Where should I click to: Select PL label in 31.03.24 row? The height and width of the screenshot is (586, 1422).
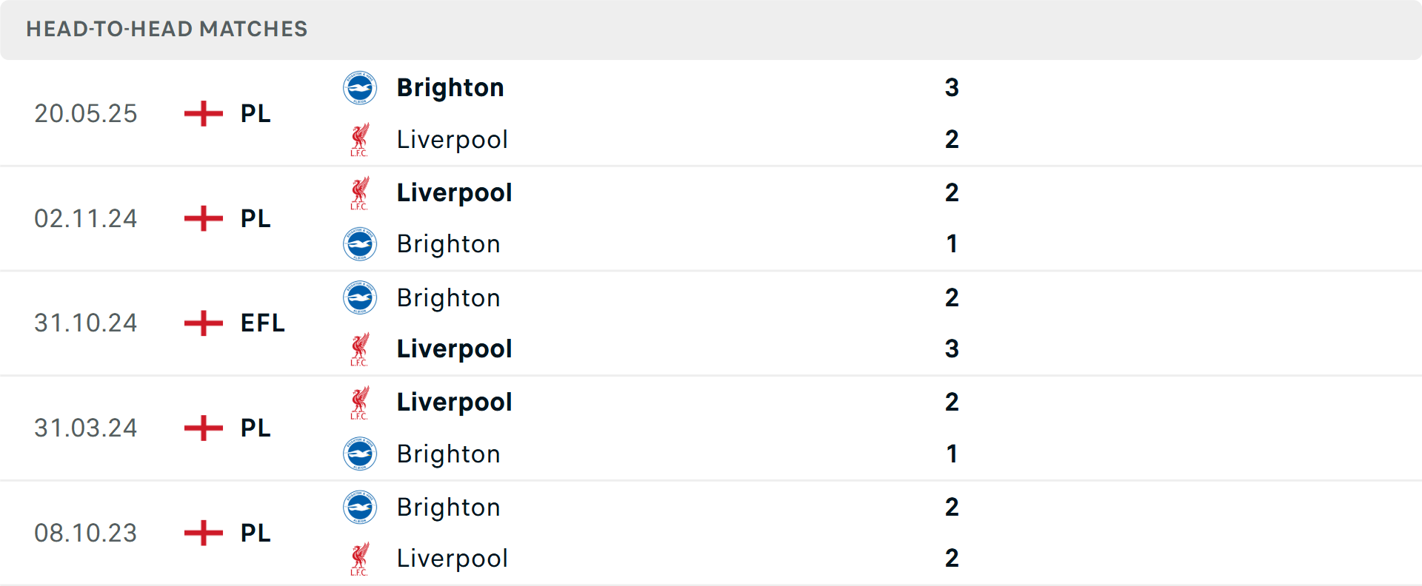tap(256, 428)
